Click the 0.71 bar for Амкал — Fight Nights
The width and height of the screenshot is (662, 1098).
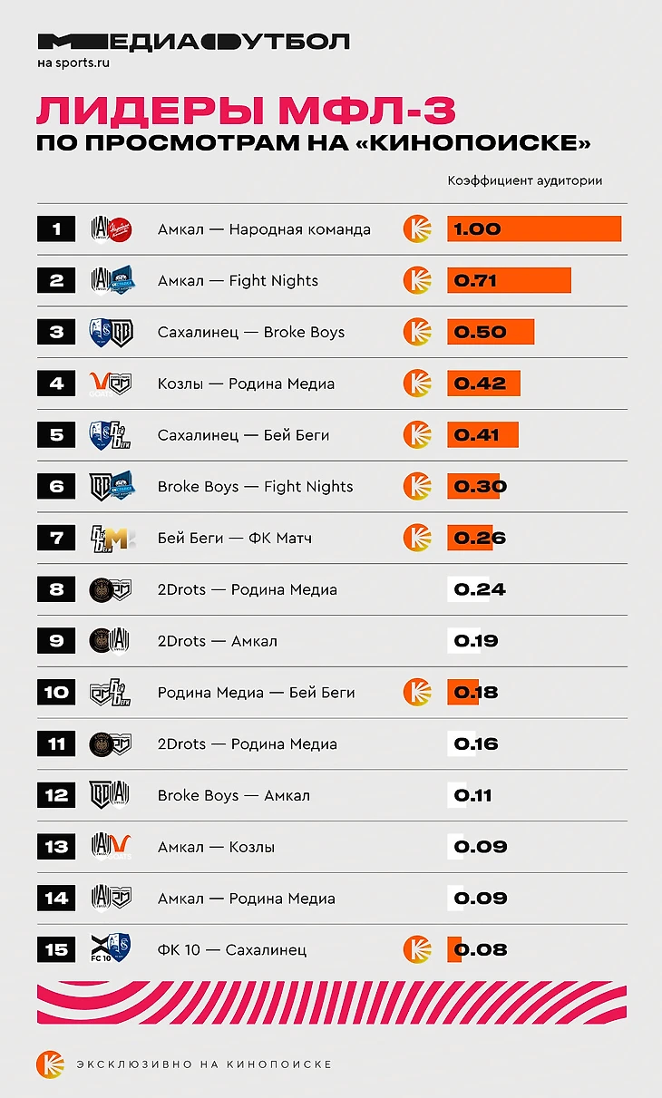[x=509, y=280]
